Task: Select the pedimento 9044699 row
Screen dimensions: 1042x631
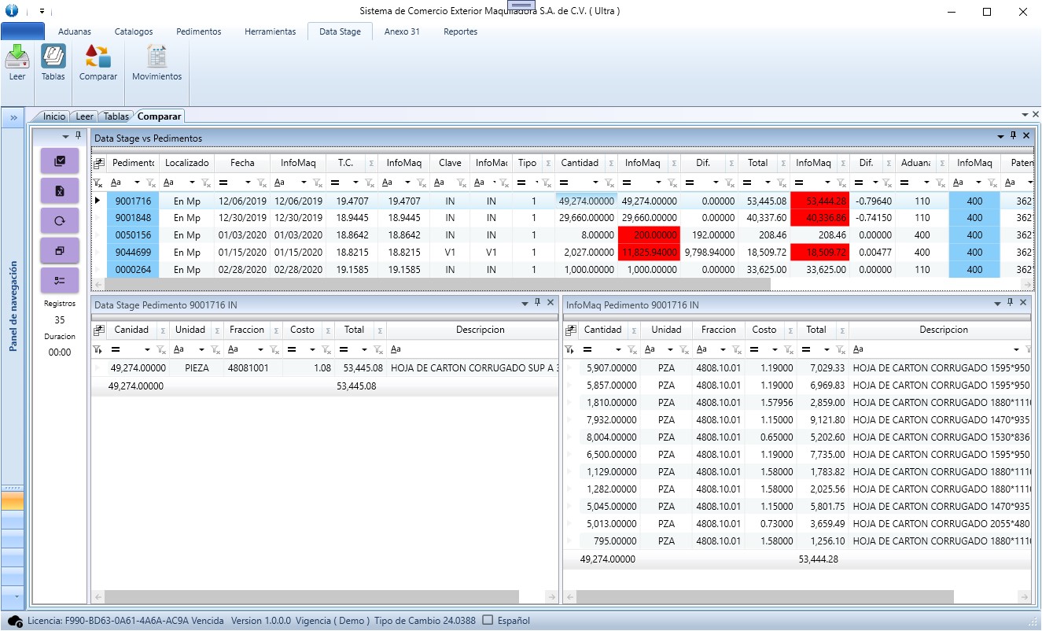Action: tap(133, 253)
